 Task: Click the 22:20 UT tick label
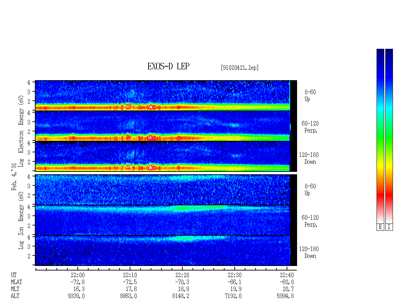tap(182, 275)
